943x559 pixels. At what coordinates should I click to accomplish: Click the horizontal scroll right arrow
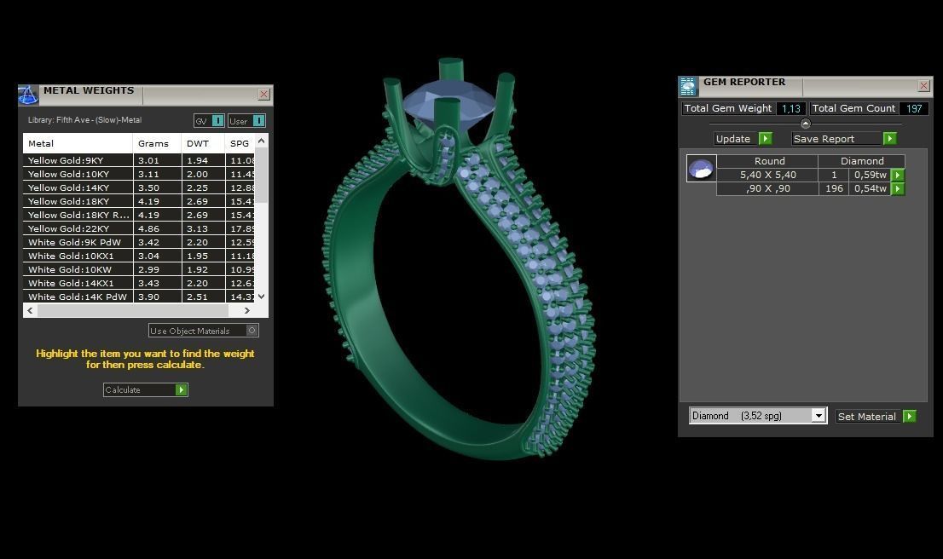(246, 311)
